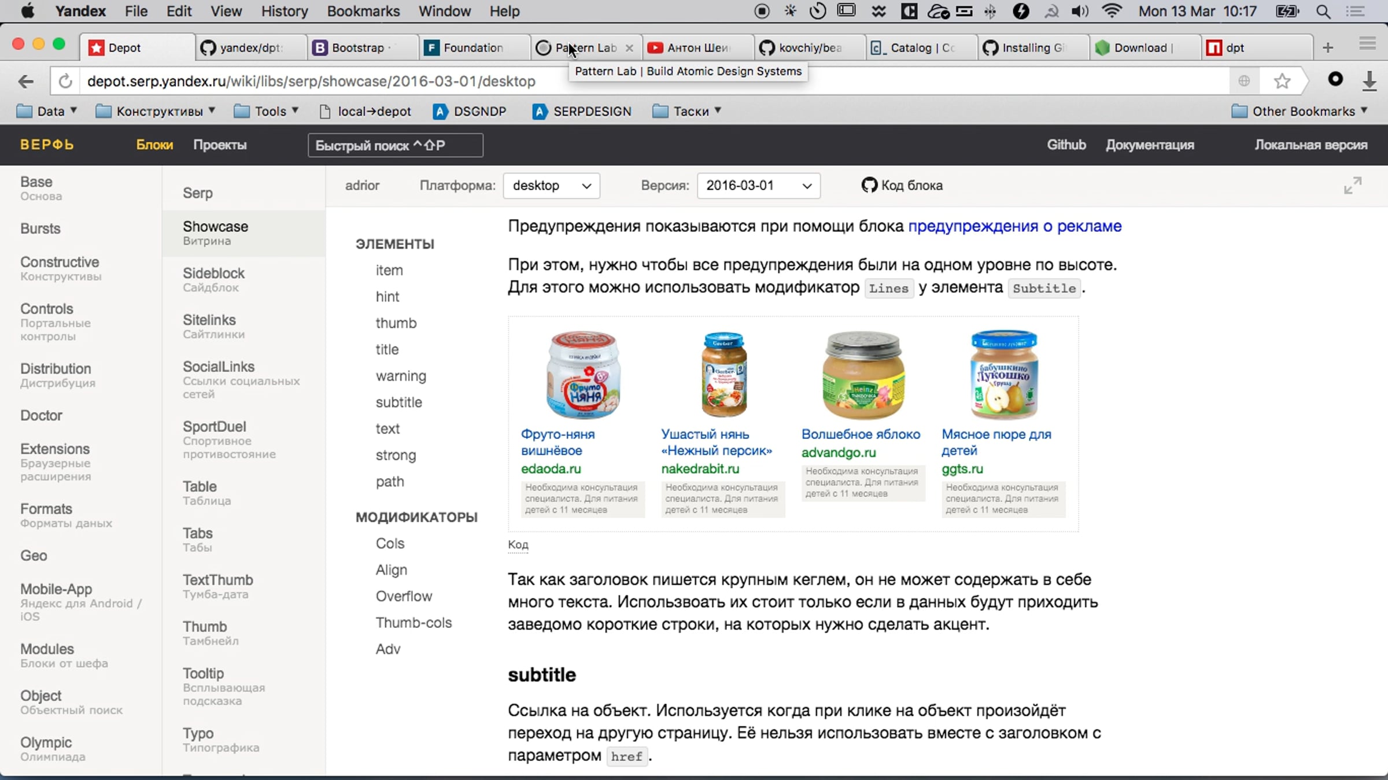
Task: Open the Версия 2016-03-01 dropdown
Action: click(x=758, y=186)
